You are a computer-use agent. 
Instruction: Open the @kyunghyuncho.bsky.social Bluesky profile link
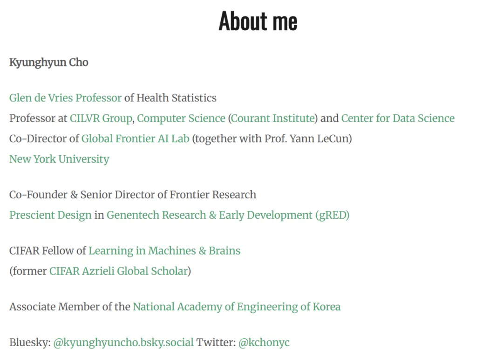[x=123, y=343]
